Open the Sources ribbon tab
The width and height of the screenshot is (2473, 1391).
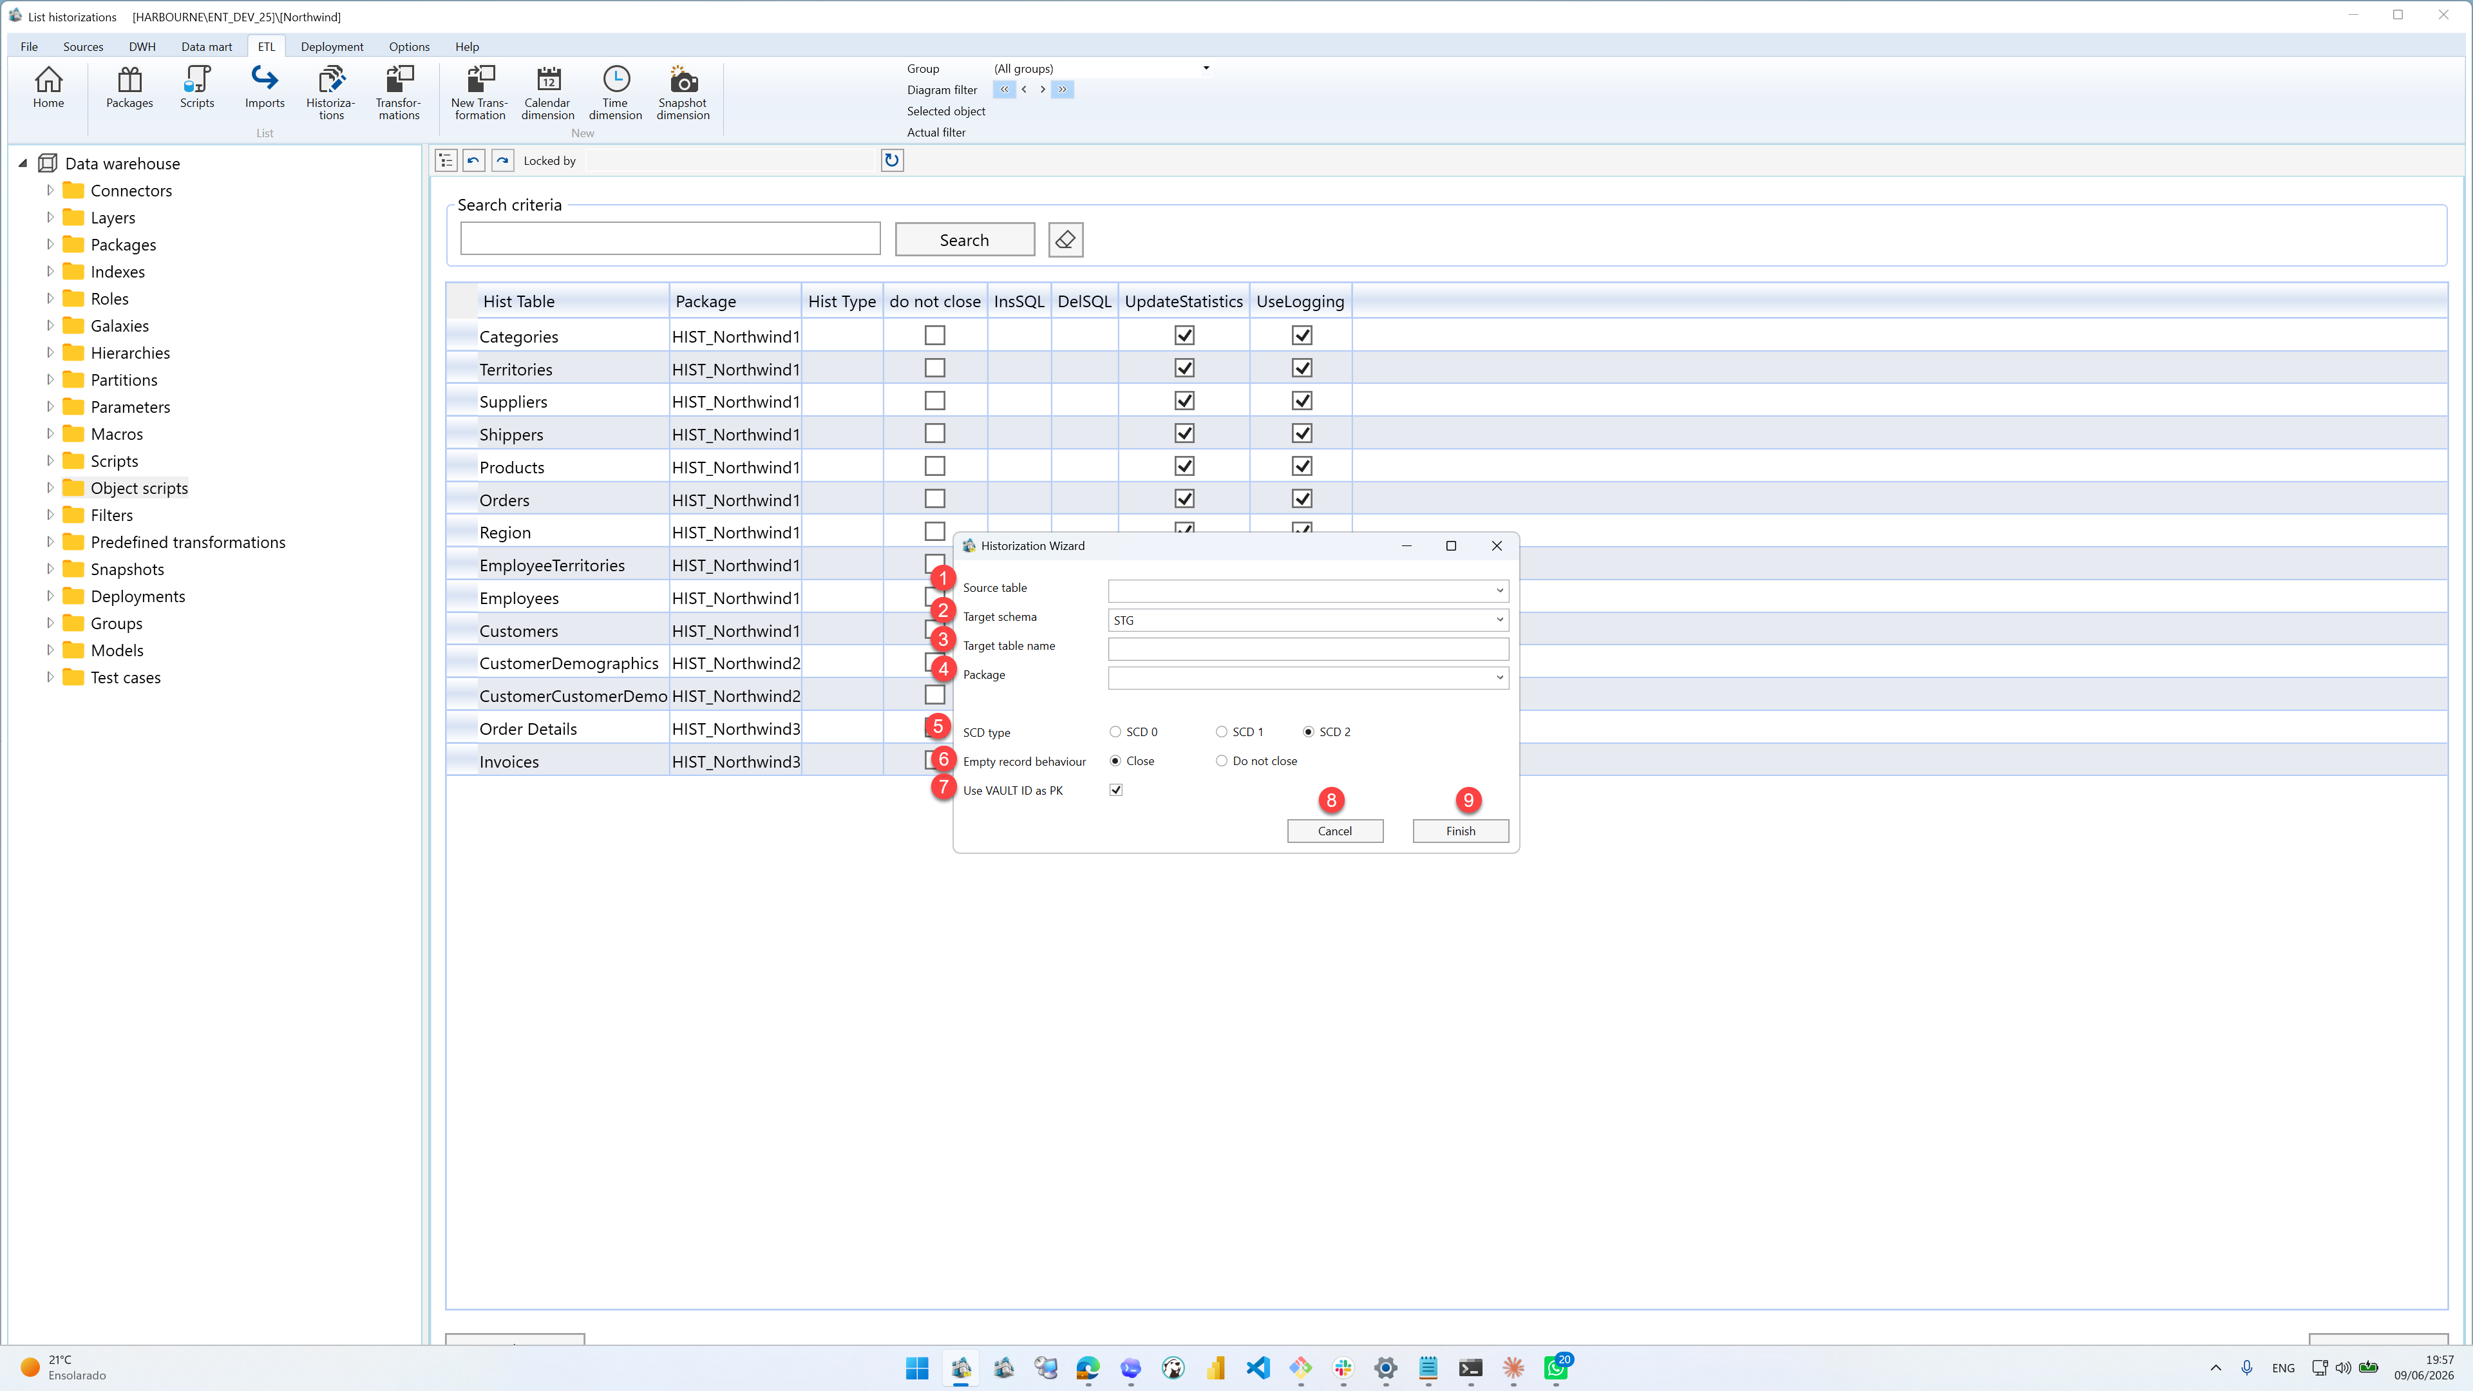82,46
